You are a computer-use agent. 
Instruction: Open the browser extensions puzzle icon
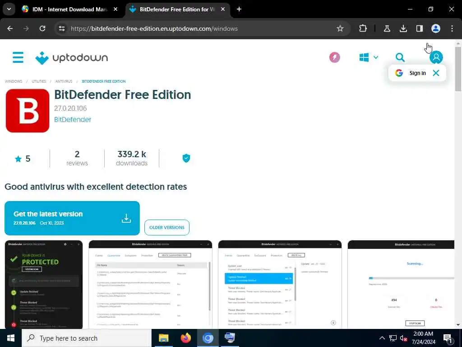tap(363, 28)
